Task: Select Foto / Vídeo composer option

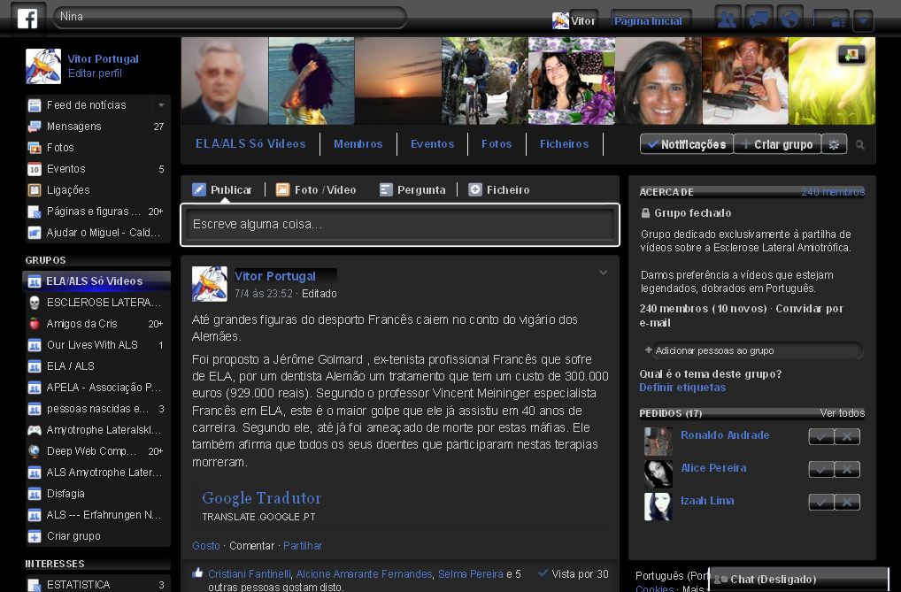Action: (316, 190)
